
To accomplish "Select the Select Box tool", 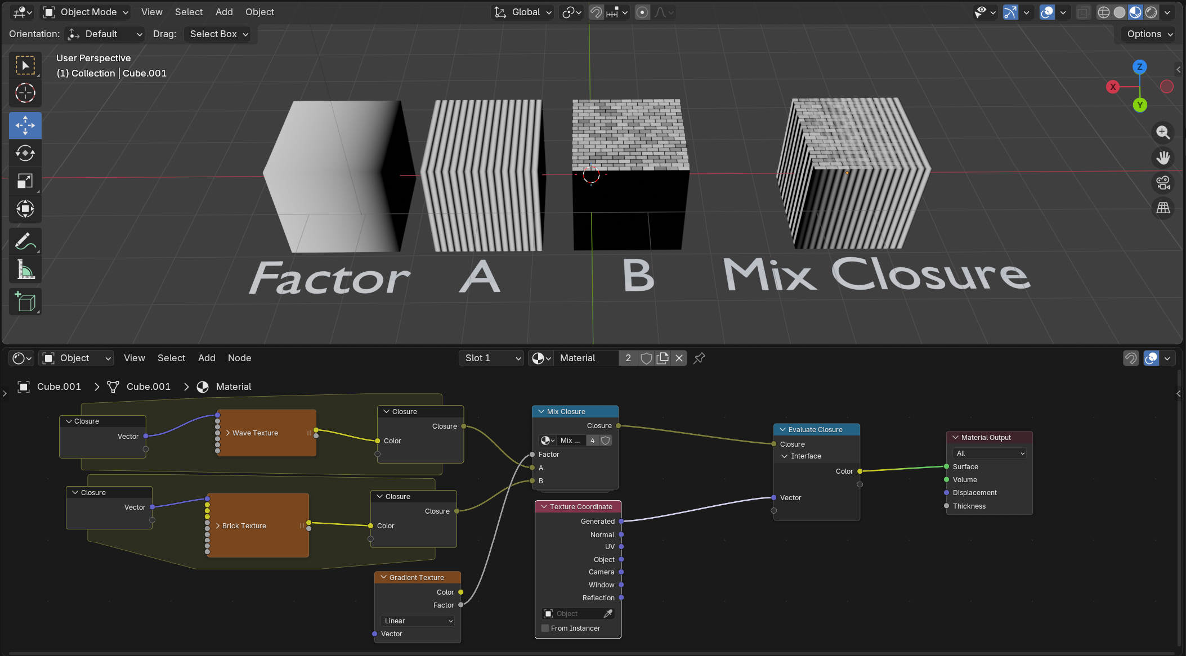I will (25, 66).
